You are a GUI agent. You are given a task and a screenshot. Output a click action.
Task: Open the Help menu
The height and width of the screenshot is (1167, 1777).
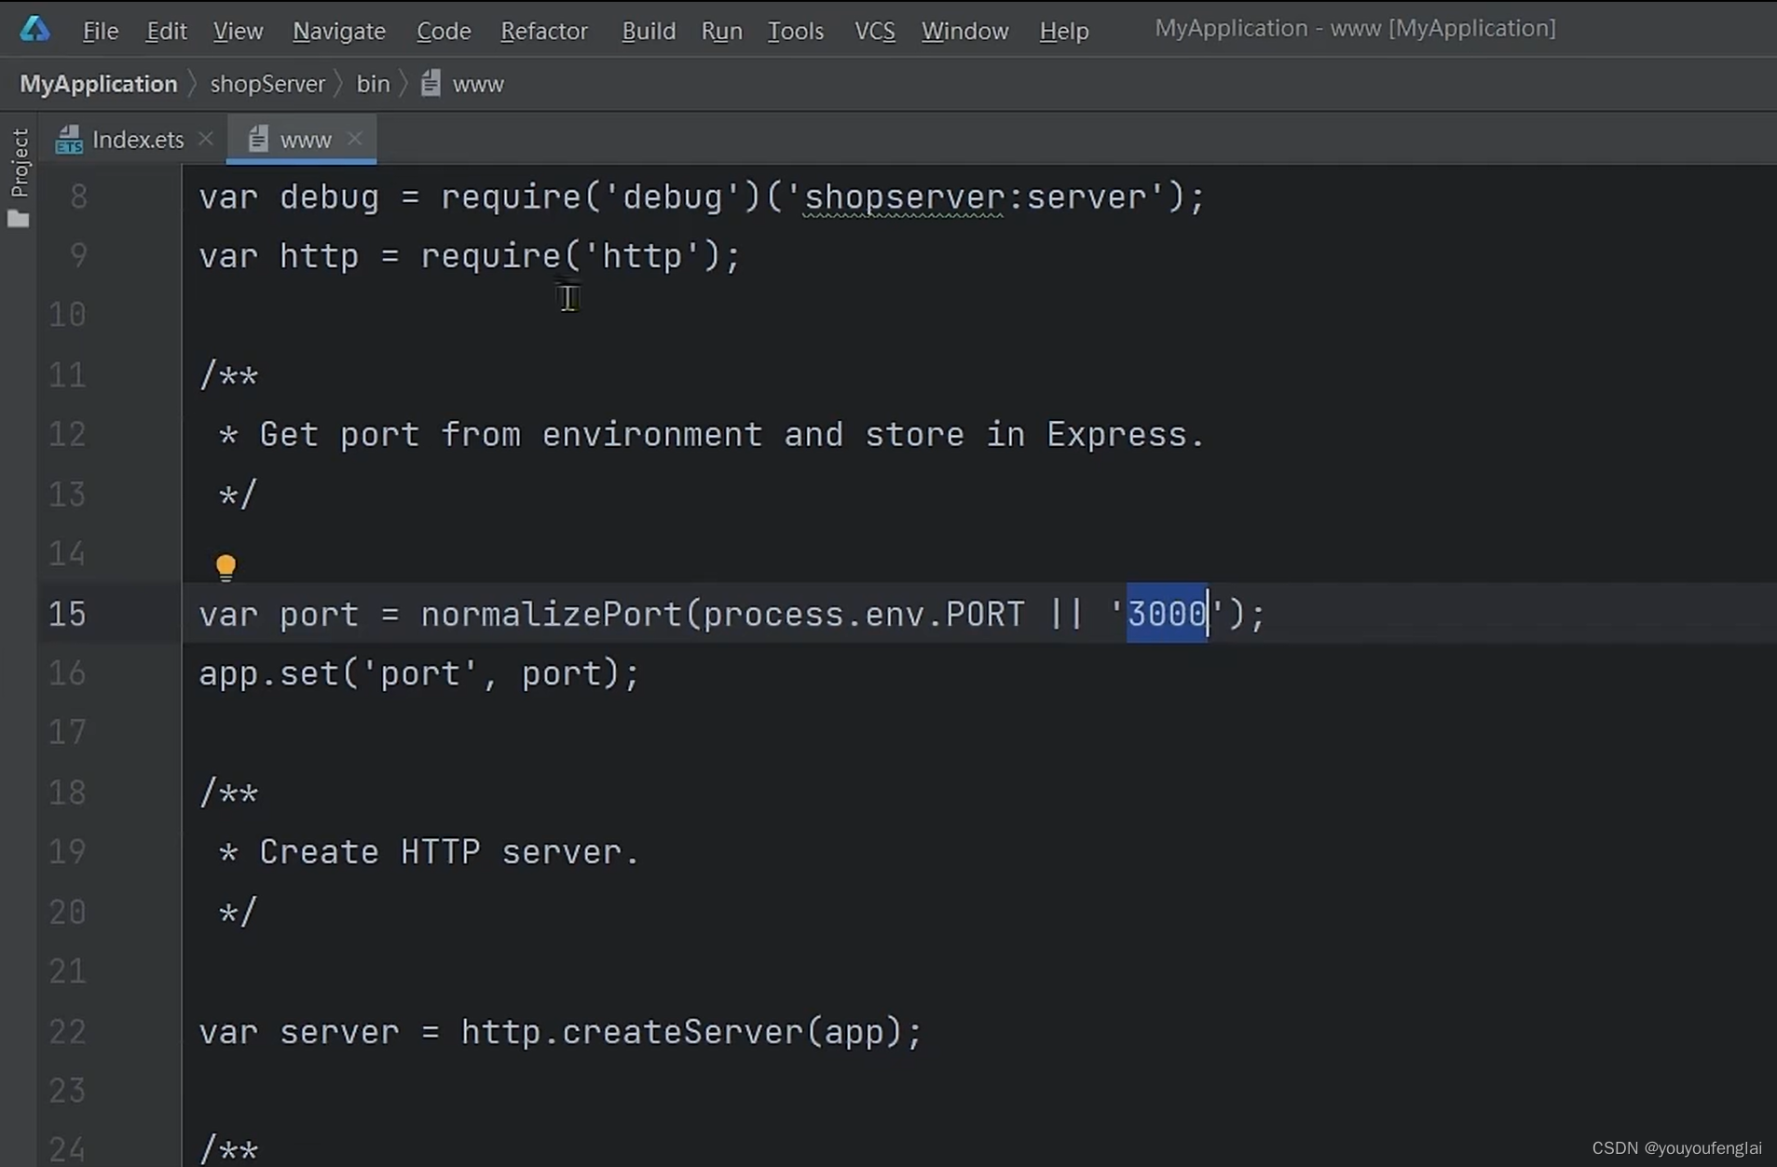[1064, 31]
